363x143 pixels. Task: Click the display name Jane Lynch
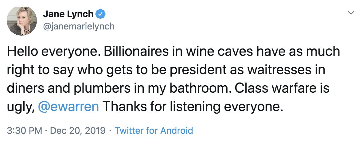coord(68,14)
